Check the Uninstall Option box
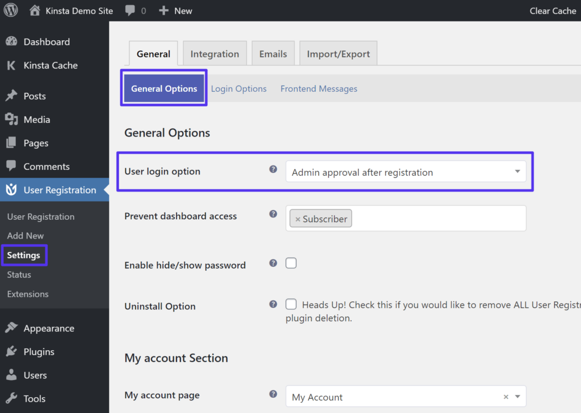 291,304
